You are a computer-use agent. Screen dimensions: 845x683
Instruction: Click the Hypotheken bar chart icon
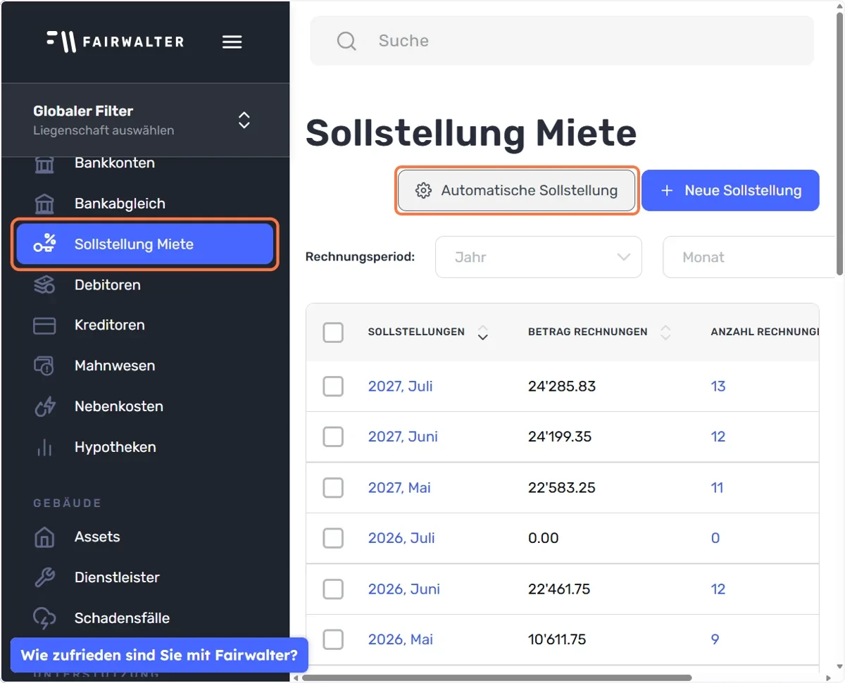pos(44,447)
